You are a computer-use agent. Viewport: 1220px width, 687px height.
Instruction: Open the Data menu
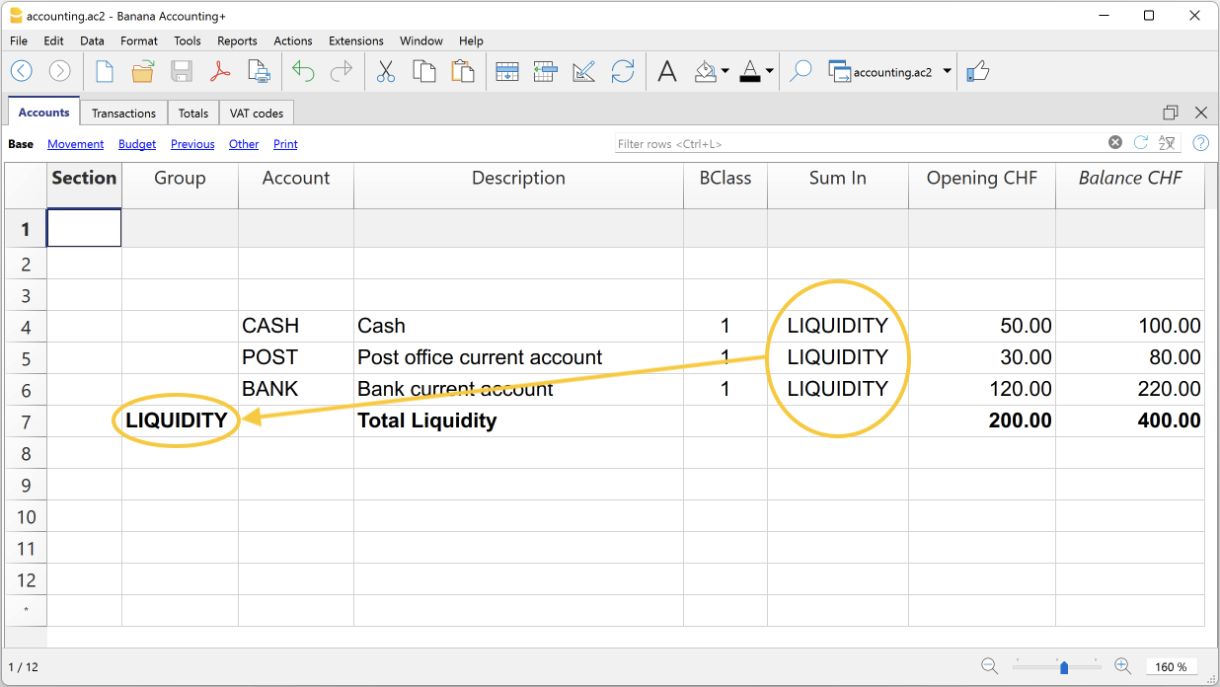coord(92,40)
